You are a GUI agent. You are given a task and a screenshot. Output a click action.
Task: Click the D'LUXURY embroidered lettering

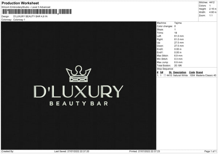pyautogui.click(x=78, y=92)
